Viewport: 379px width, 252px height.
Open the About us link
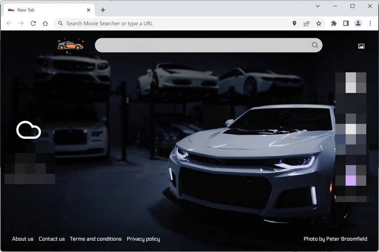(x=23, y=239)
